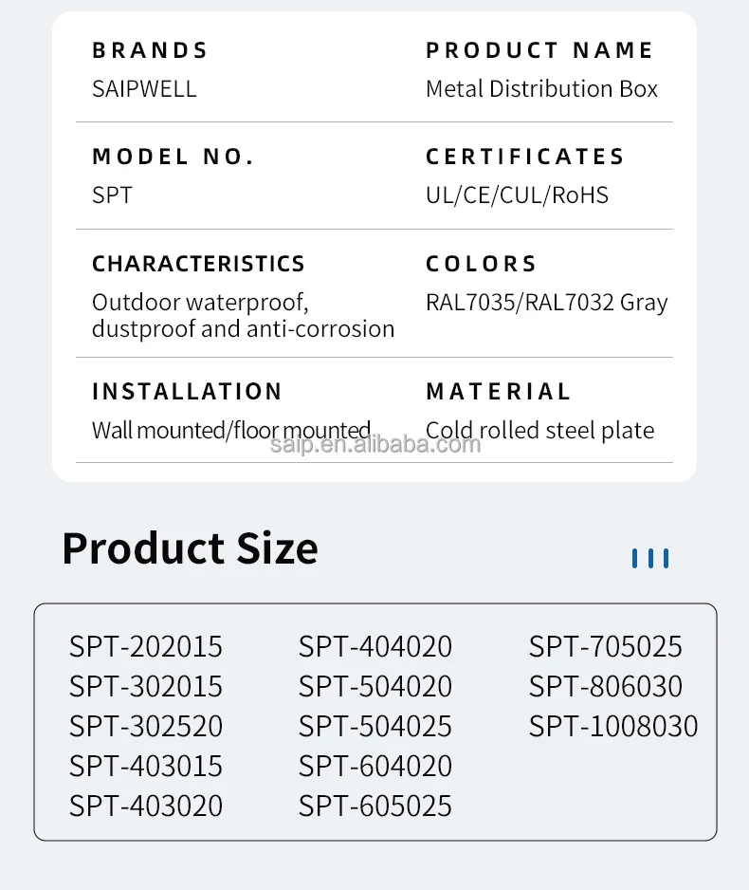Select model SPT-202015
The width and height of the screenshot is (749, 890).
[146, 647]
